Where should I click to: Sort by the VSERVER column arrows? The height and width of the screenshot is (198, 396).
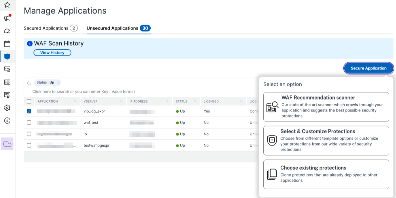(121, 101)
